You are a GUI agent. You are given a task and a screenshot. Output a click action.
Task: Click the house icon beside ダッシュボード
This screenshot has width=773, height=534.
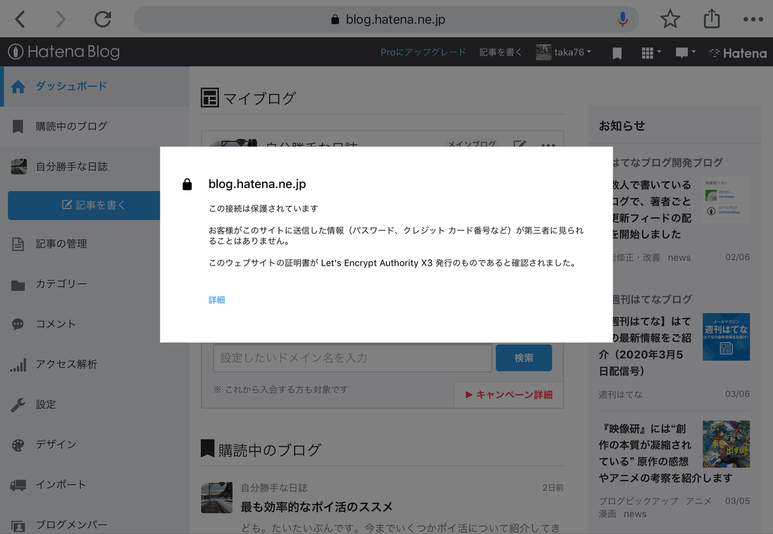pyautogui.click(x=18, y=86)
